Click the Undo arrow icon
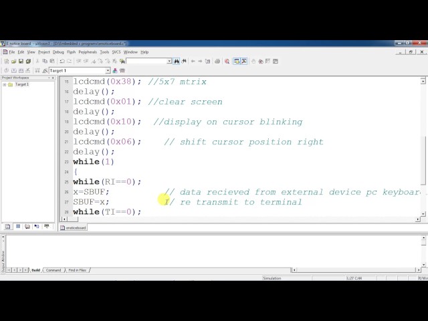This screenshot has height=321, width=428. tap(62, 61)
